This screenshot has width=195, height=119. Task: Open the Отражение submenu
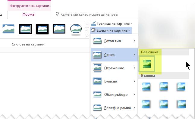pos(114,68)
